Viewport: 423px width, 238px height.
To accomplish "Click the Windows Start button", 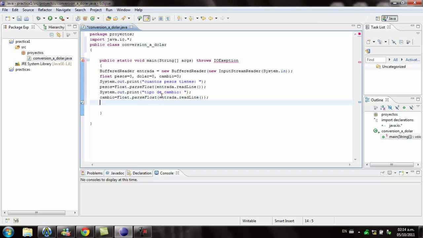I will coord(8,232).
